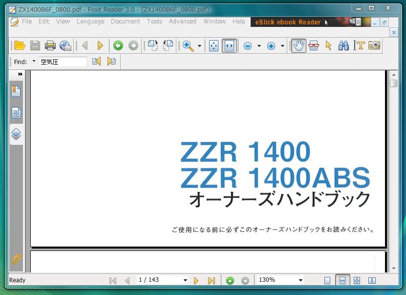This screenshot has width=406, height=295.
Task: Select the Snapshot camera tool
Action: [374, 45]
